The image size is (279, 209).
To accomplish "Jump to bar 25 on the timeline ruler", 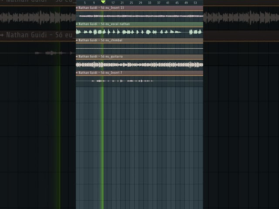I will click(131, 3).
